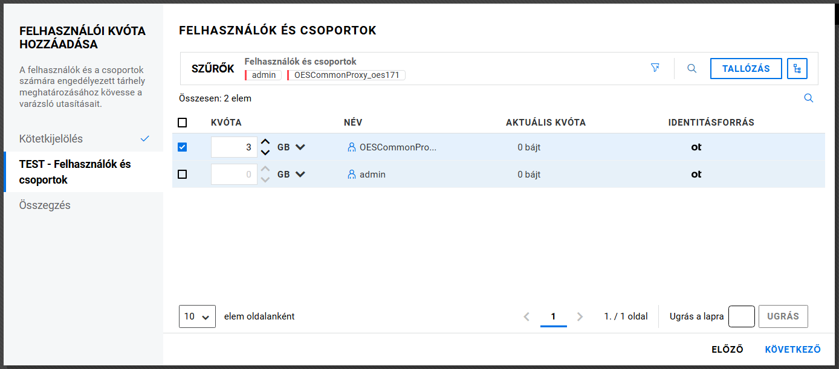Click the table search icon below filters
The height and width of the screenshot is (369, 839).
click(x=808, y=98)
